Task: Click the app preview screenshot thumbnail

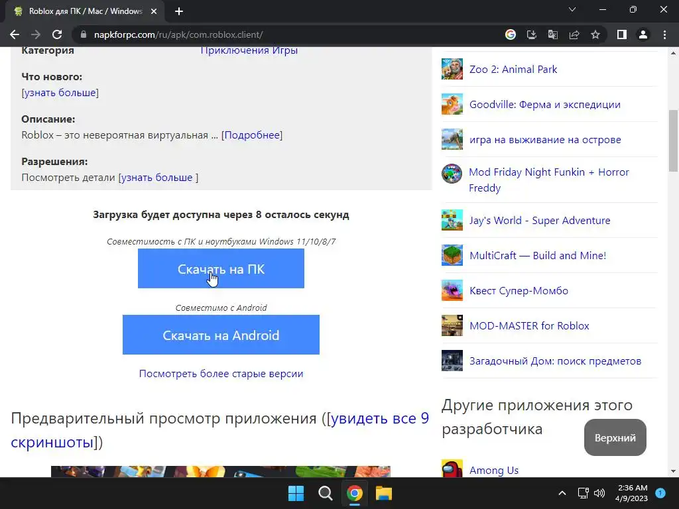Action: (x=221, y=471)
